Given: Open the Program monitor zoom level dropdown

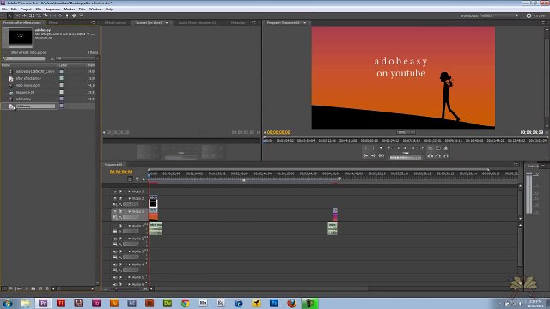Looking at the screenshot, I should 406,132.
